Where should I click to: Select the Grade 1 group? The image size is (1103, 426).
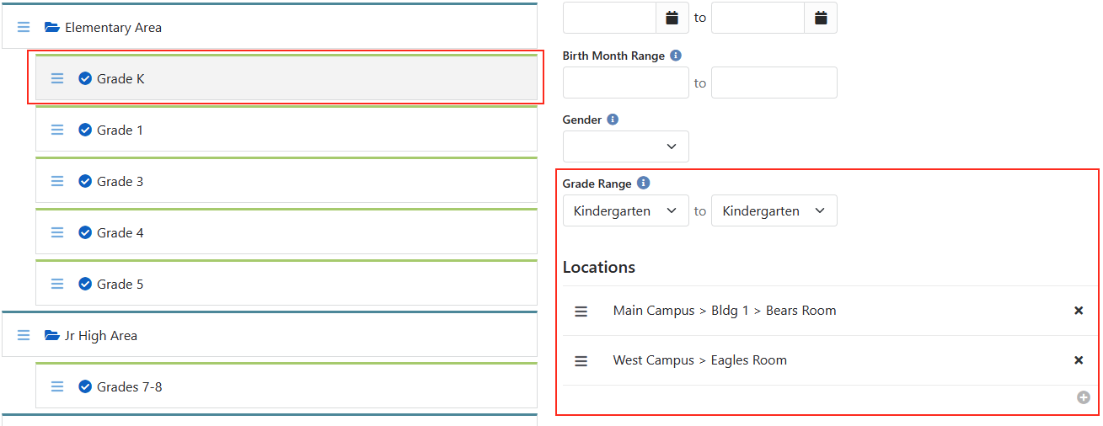coord(120,130)
